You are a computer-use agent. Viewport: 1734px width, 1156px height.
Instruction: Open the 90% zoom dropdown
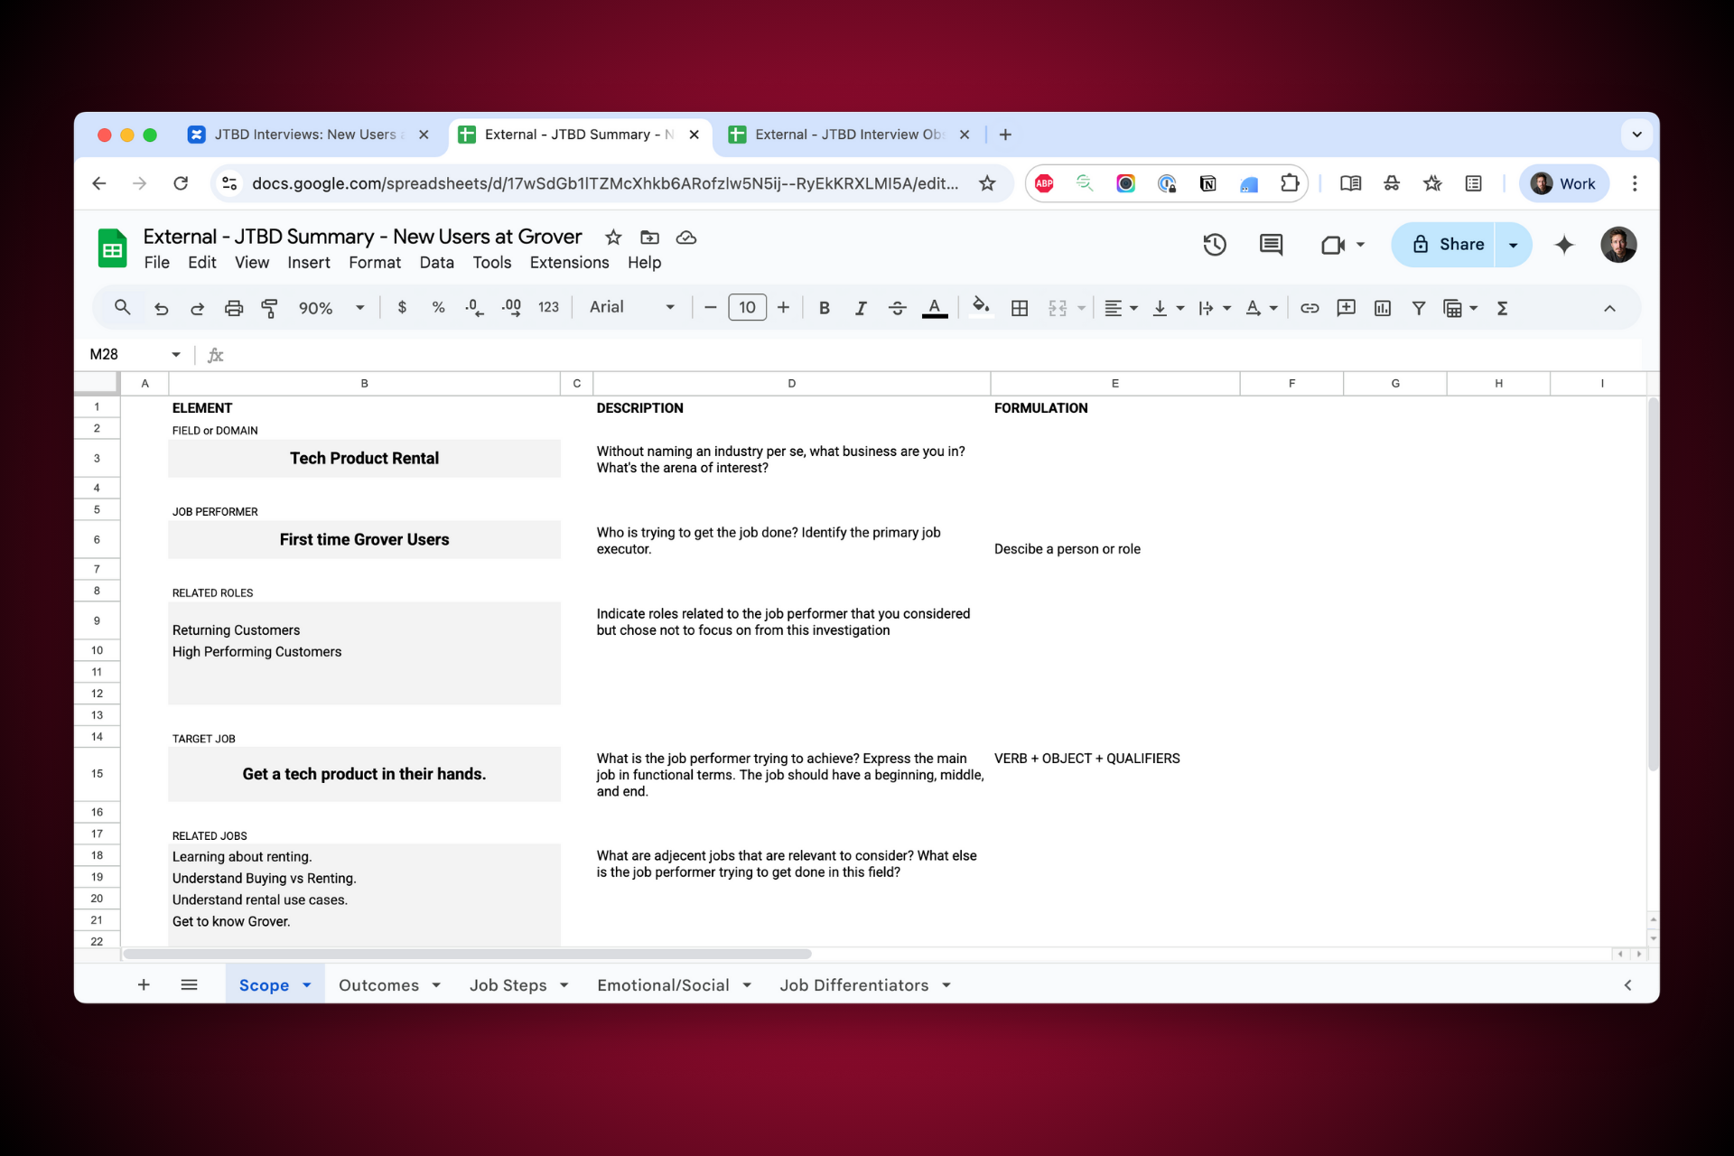point(331,308)
